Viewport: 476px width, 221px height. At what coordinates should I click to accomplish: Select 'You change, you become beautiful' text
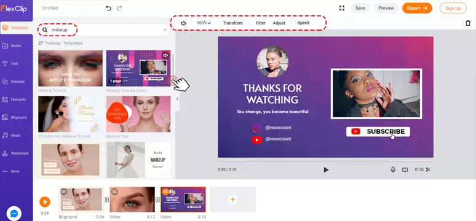pyautogui.click(x=272, y=112)
